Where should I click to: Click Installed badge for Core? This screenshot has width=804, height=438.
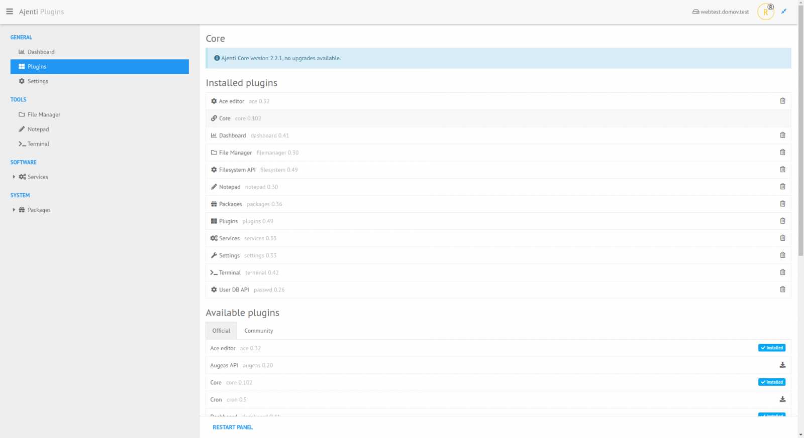click(772, 382)
